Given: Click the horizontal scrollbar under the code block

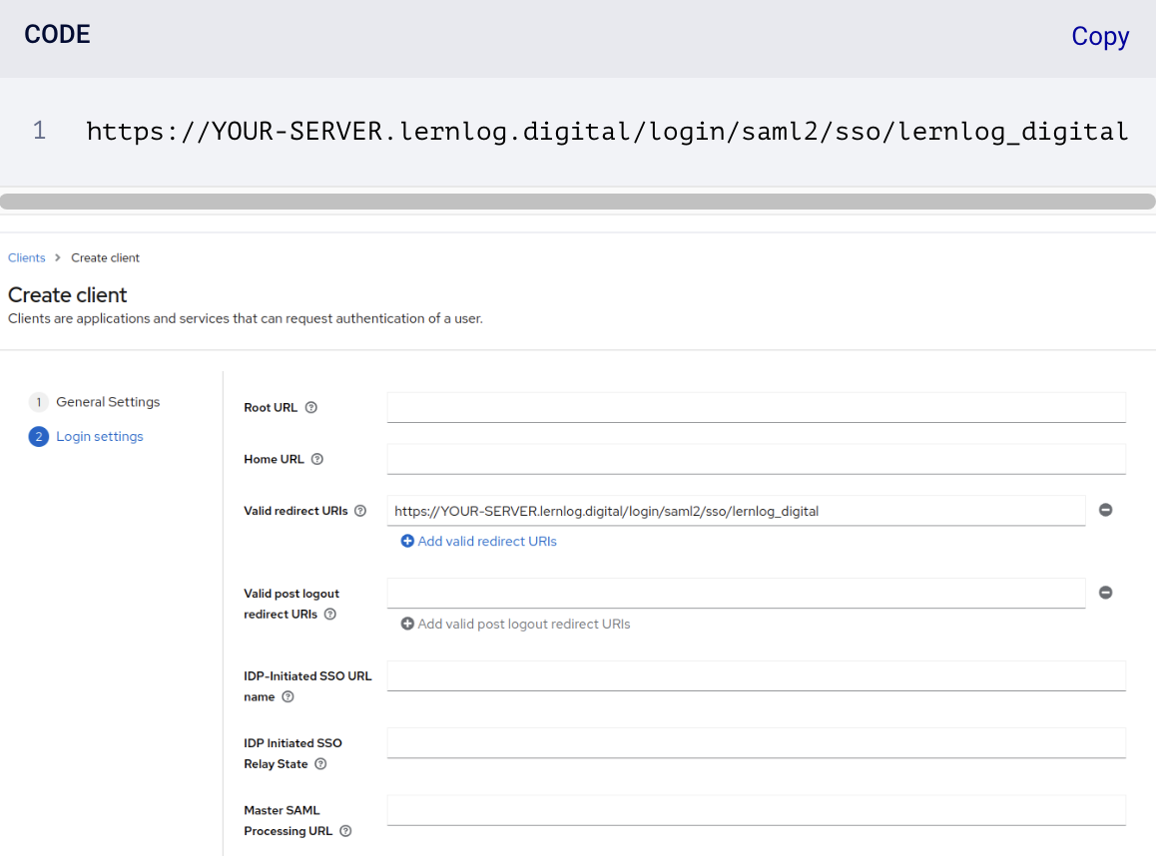Looking at the screenshot, I should [x=578, y=202].
